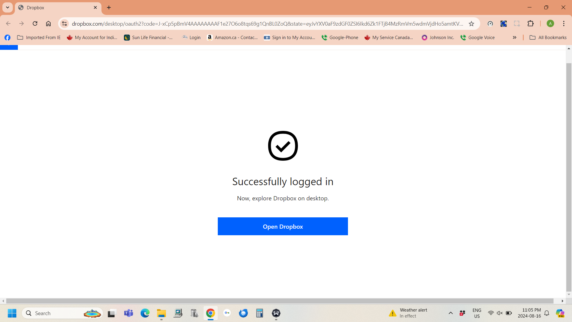572x322 pixels.
Task: Open the All Bookmarks folder
Action: [x=548, y=37]
